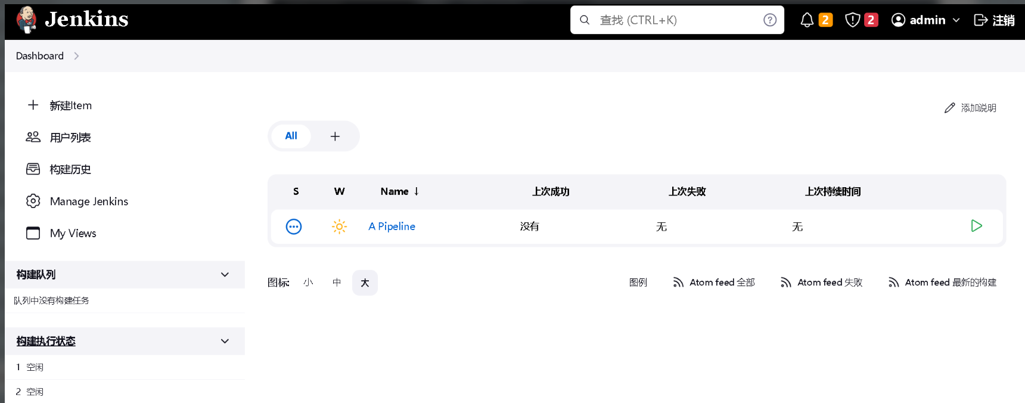Open security warnings shield icon
The image size is (1025, 403).
[x=853, y=20]
